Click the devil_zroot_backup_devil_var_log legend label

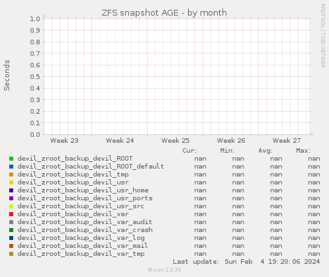pos(81,238)
